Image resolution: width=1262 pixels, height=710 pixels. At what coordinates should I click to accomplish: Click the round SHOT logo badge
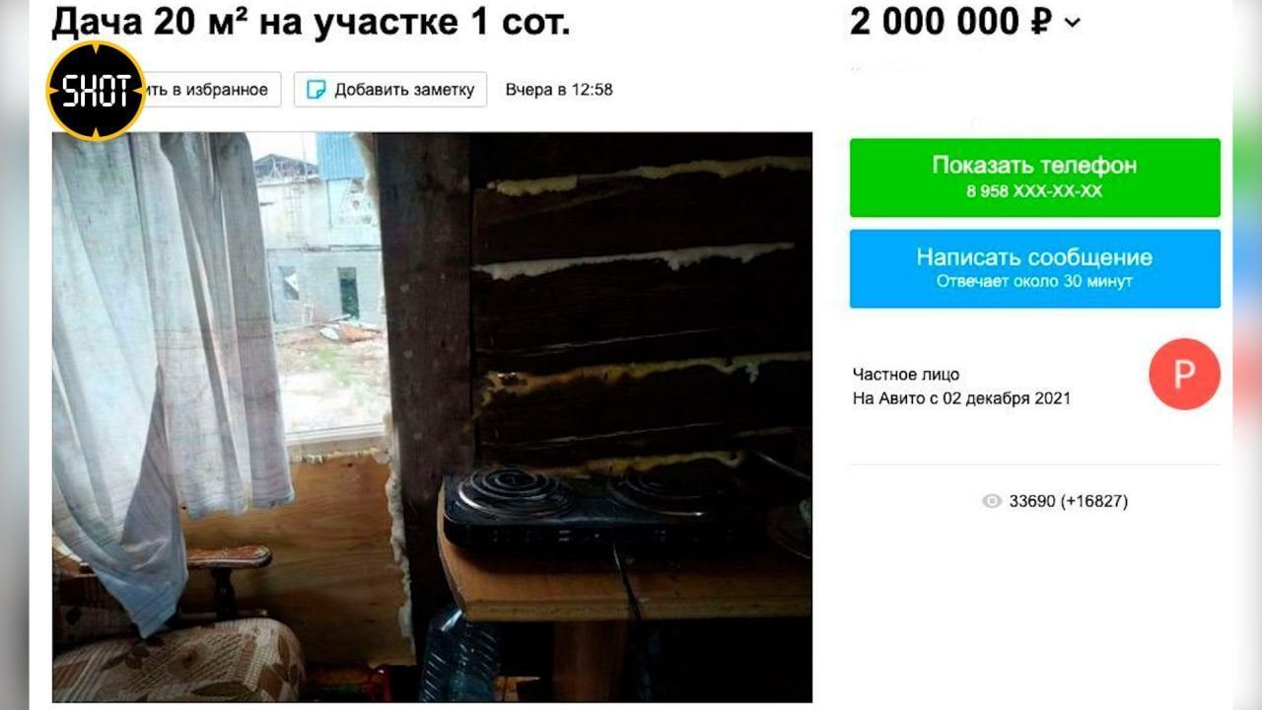(x=96, y=90)
